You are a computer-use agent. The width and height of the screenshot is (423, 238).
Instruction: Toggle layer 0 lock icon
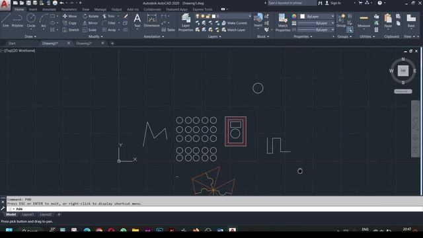[208, 16]
